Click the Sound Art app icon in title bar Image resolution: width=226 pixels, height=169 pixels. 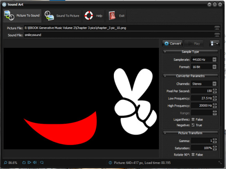coord(4,5)
